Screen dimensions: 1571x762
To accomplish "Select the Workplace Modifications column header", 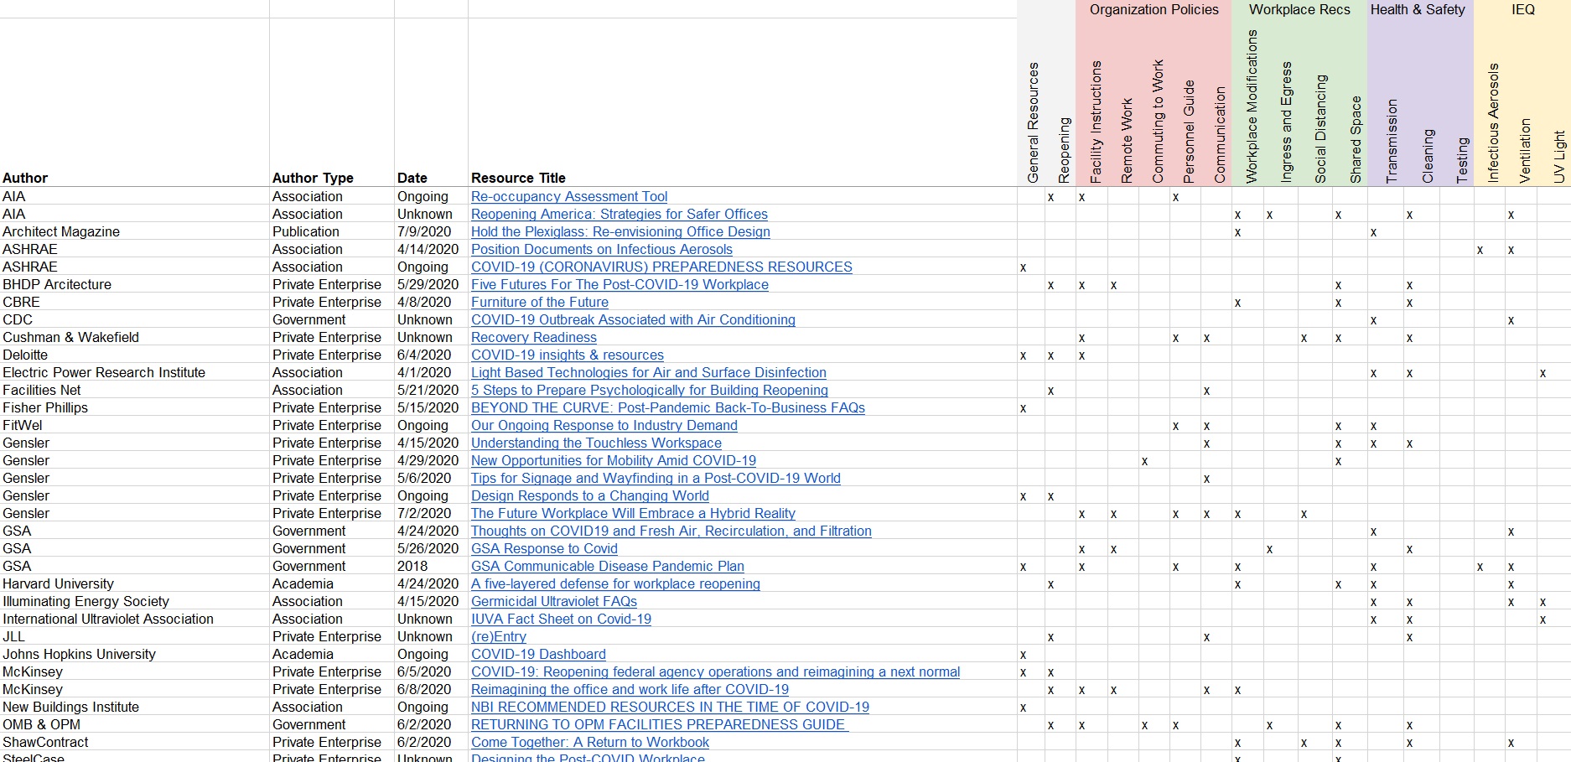I will tap(1252, 107).
